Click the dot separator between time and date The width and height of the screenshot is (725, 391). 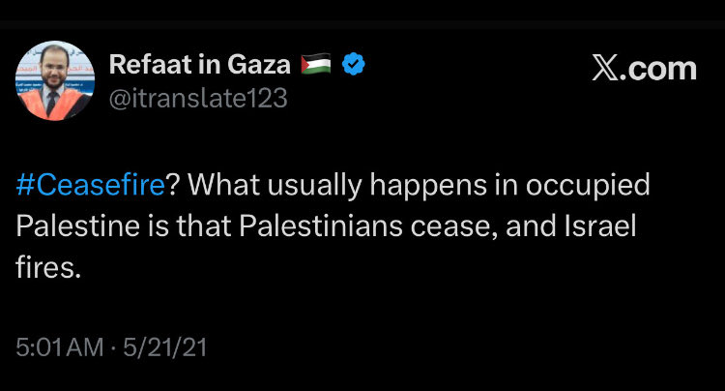coord(117,346)
